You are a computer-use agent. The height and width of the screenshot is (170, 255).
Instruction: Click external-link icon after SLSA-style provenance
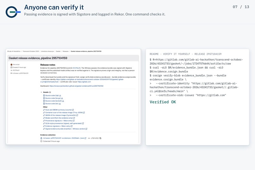(x=83, y=123)
